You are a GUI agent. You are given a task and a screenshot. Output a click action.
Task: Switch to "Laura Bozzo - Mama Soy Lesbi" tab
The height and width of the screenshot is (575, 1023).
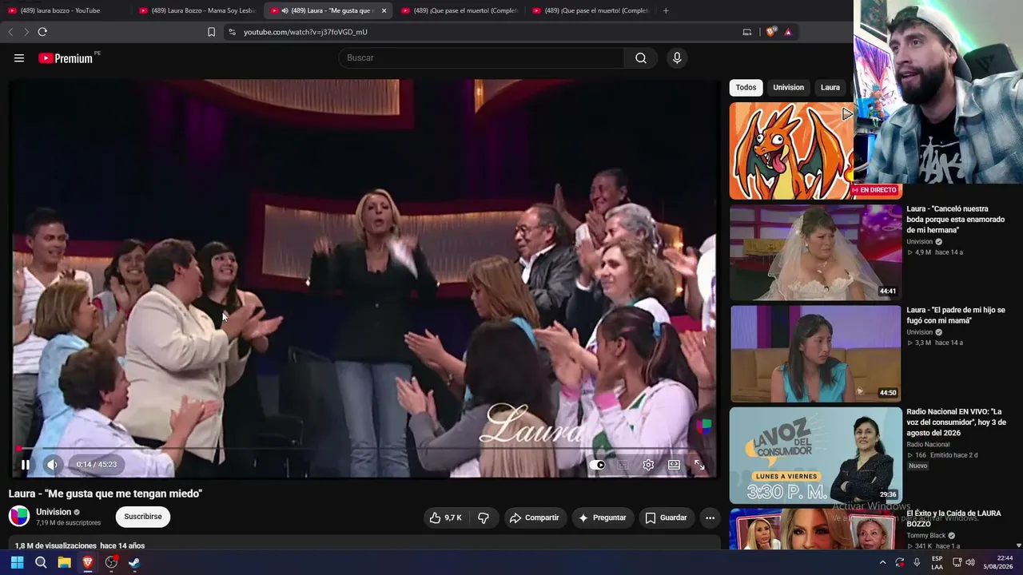coord(197,10)
